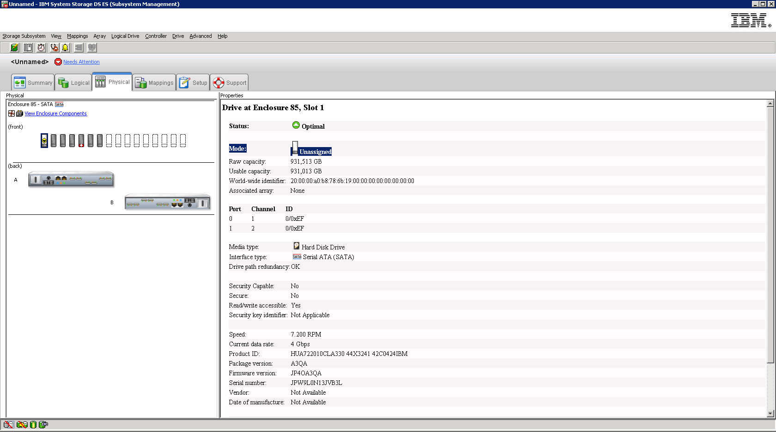Image resolution: width=776 pixels, height=432 pixels.
Task: Select the Physical tab
Action: (x=112, y=82)
